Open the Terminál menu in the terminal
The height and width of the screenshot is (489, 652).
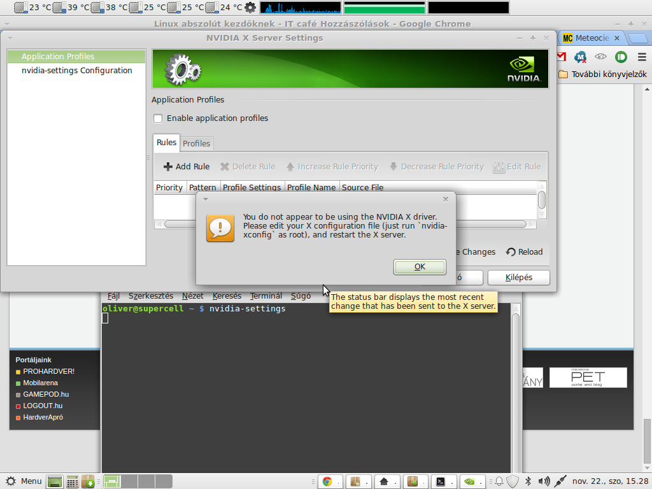click(266, 295)
